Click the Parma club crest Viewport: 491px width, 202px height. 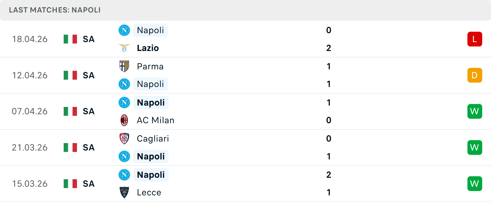(x=124, y=66)
